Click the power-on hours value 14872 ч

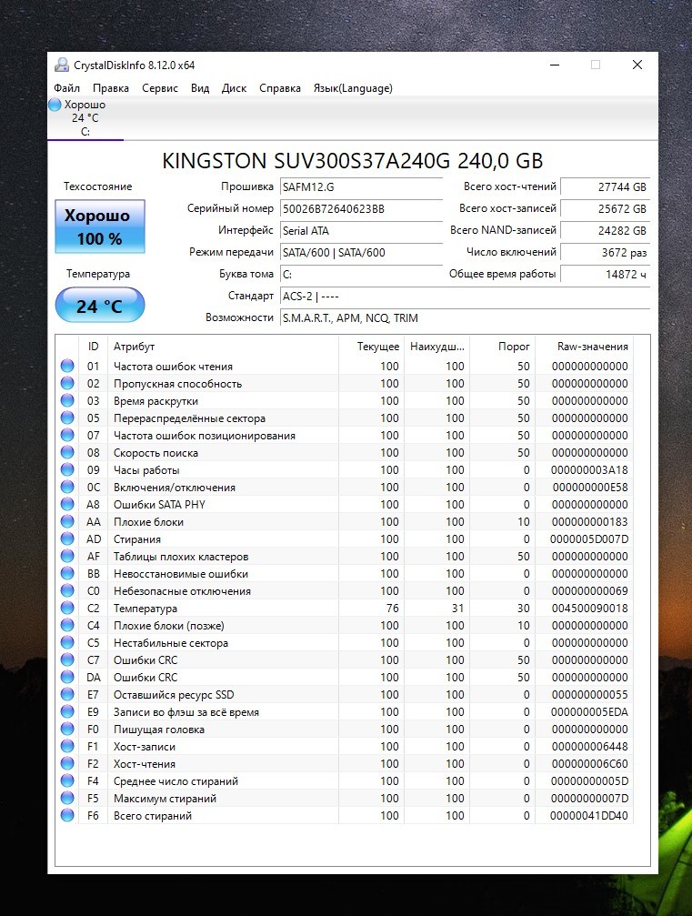click(x=605, y=275)
